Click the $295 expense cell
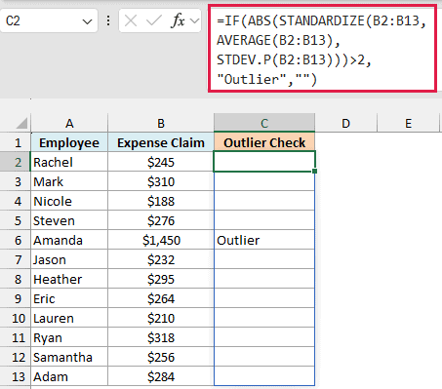This screenshot has width=442, height=389. point(161,279)
